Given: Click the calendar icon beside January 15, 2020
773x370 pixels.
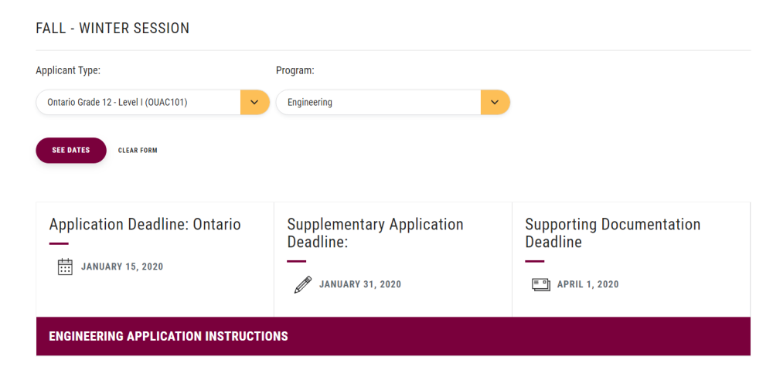Looking at the screenshot, I should pos(65,267).
